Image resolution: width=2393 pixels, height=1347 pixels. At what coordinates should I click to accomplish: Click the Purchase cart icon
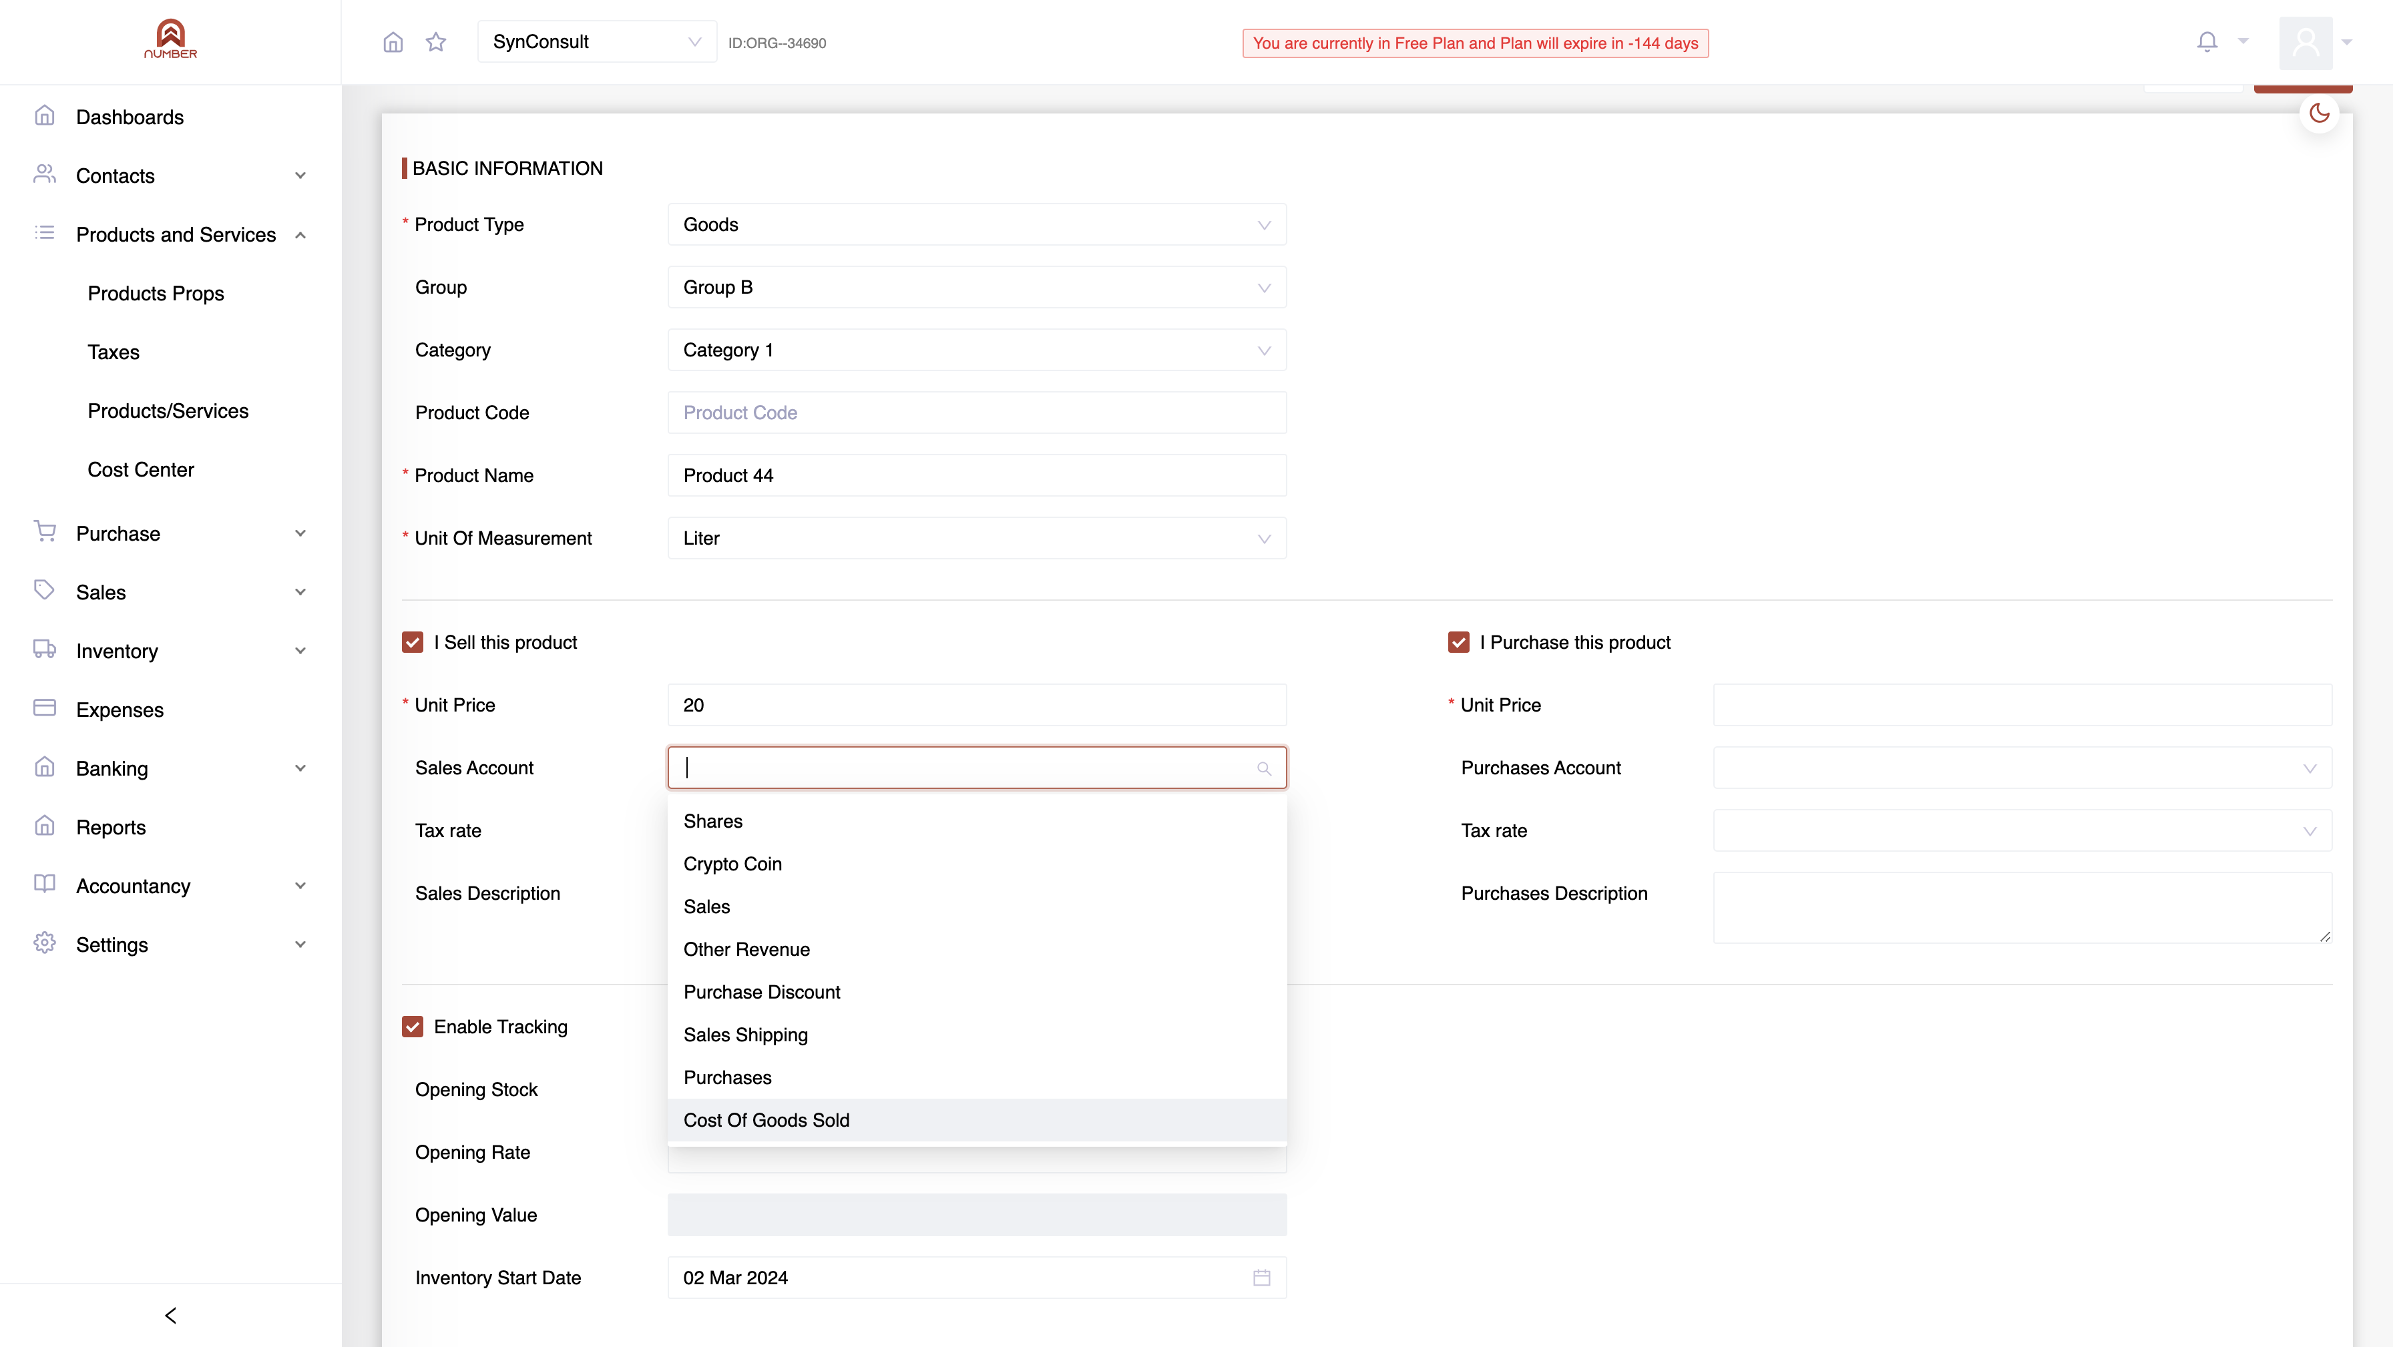(45, 531)
